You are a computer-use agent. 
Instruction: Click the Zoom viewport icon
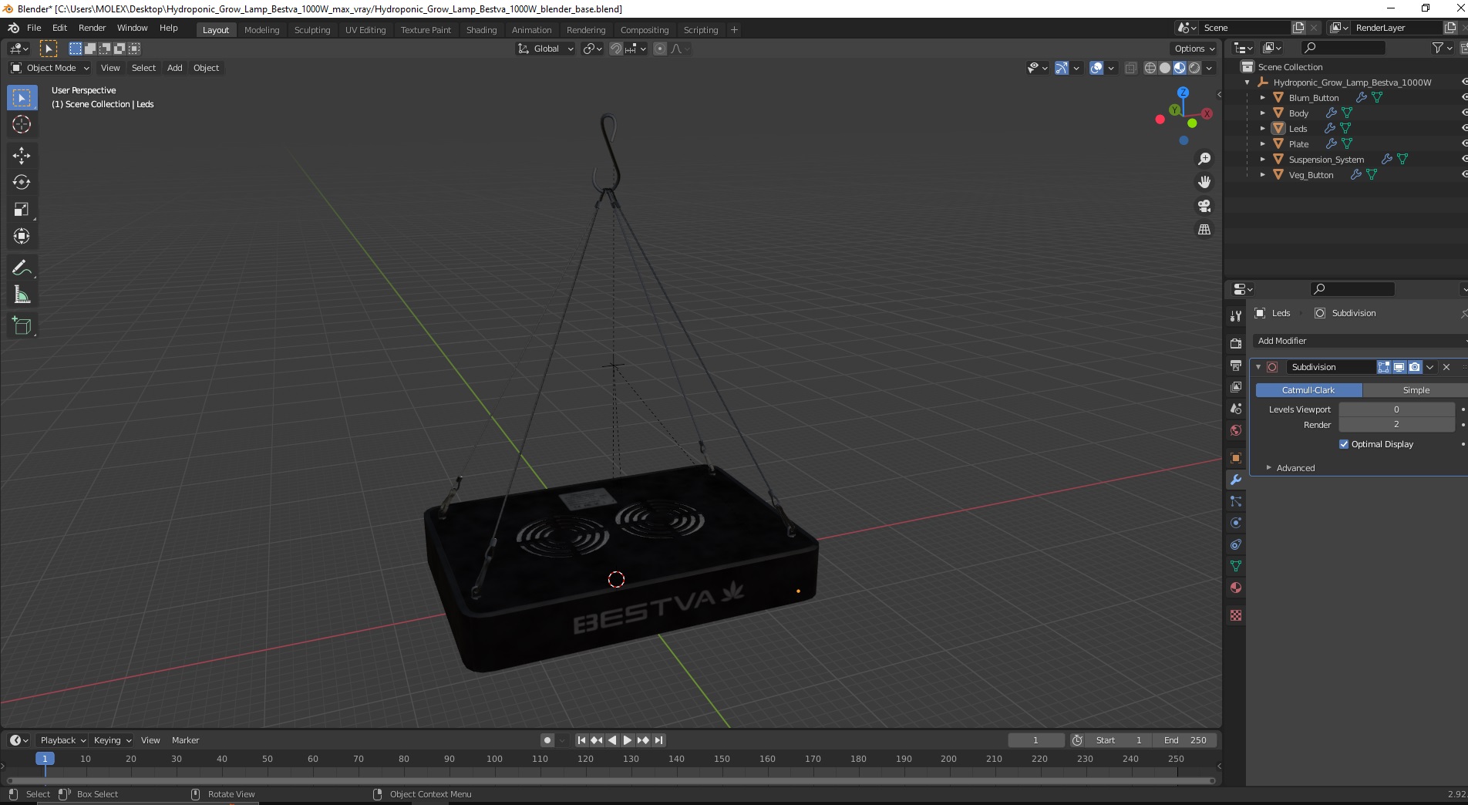[x=1204, y=159]
